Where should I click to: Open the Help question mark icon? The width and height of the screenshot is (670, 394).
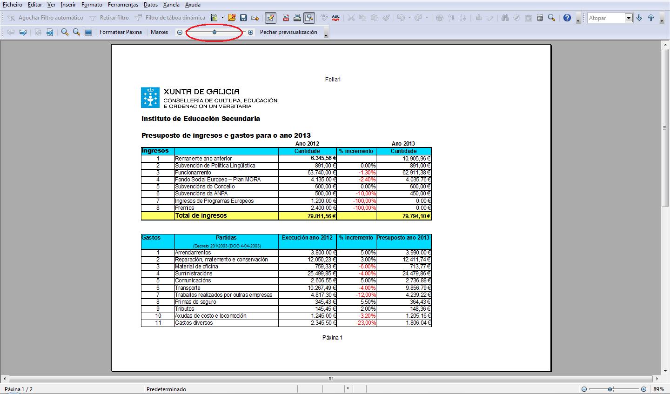[567, 18]
